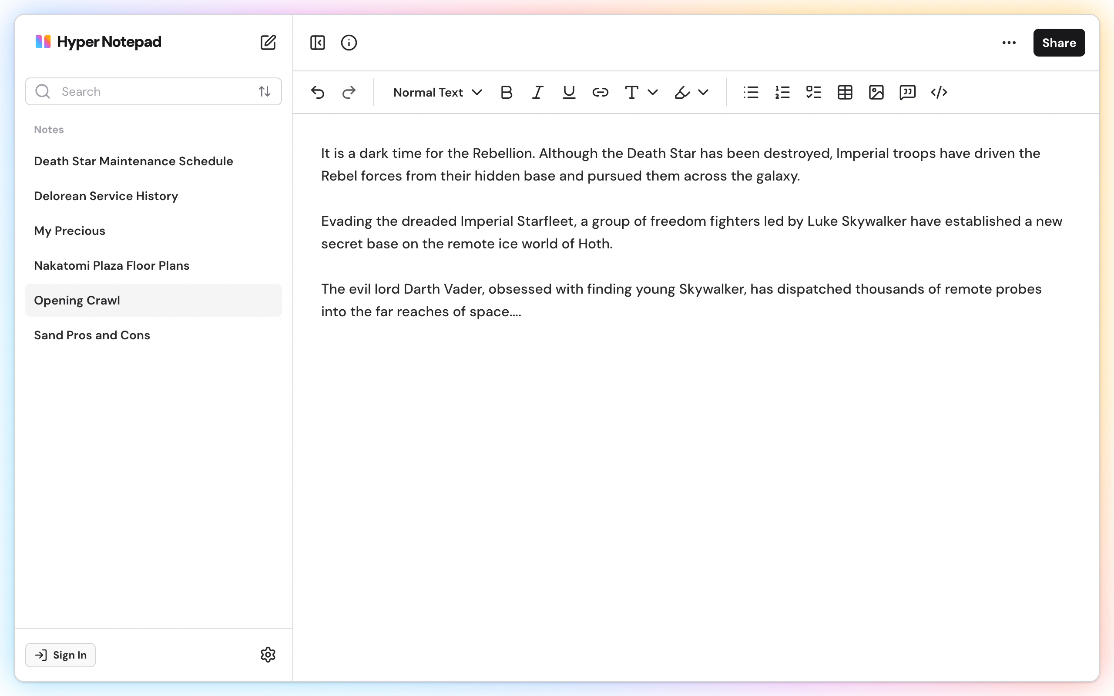Click the text color T icon
The height and width of the screenshot is (696, 1114).
pos(631,92)
